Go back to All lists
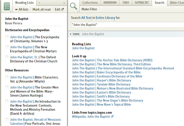 (22, 9)
